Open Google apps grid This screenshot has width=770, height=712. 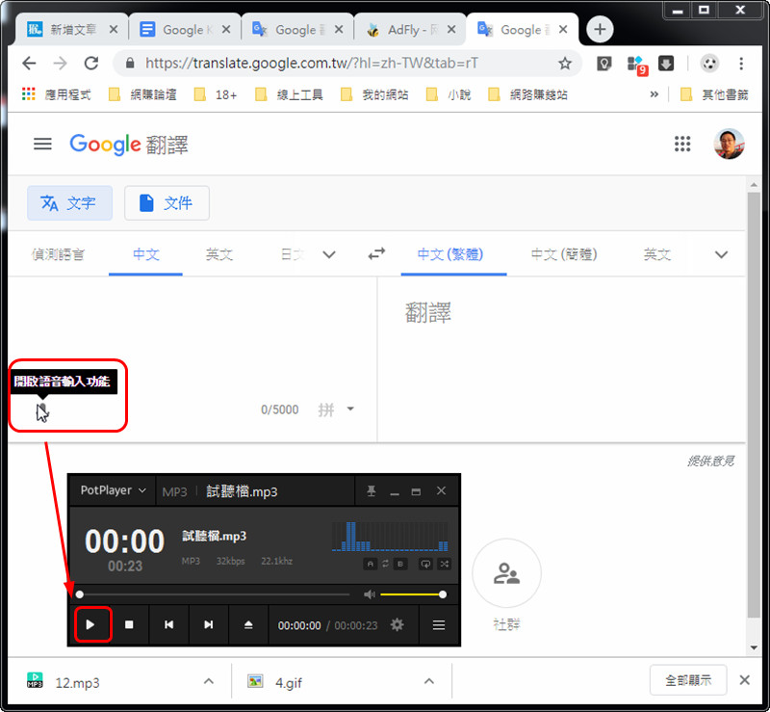682,145
